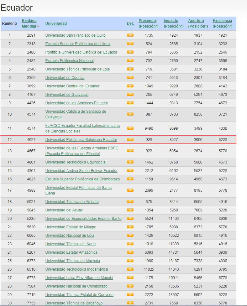The height and width of the screenshot is (306, 247).
Task: Open Universidad Tecnológica Indoamérica link
Action: coord(76,269)
